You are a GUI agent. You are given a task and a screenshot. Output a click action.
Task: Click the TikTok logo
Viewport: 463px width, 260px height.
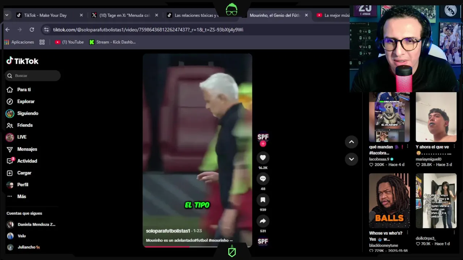(x=22, y=61)
